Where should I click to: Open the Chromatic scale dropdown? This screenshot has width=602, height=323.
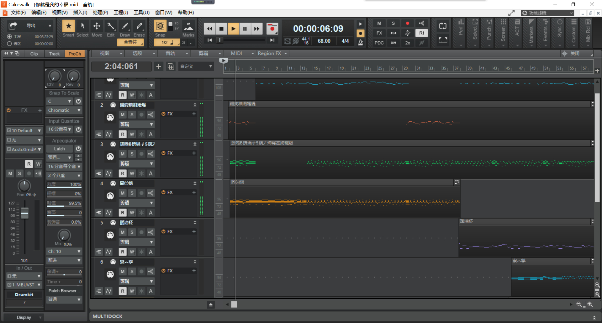[x=64, y=110]
